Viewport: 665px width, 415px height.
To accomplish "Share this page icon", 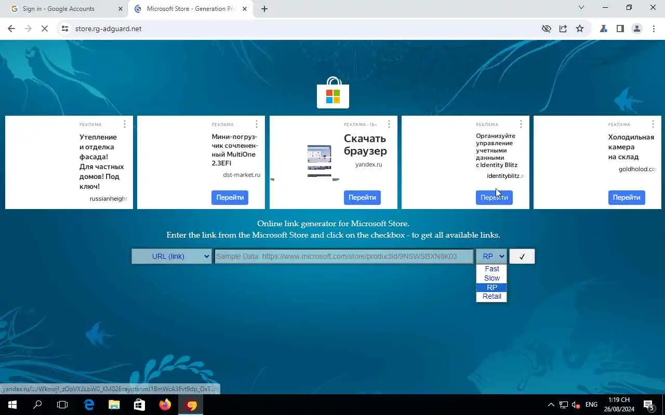I will (563, 29).
